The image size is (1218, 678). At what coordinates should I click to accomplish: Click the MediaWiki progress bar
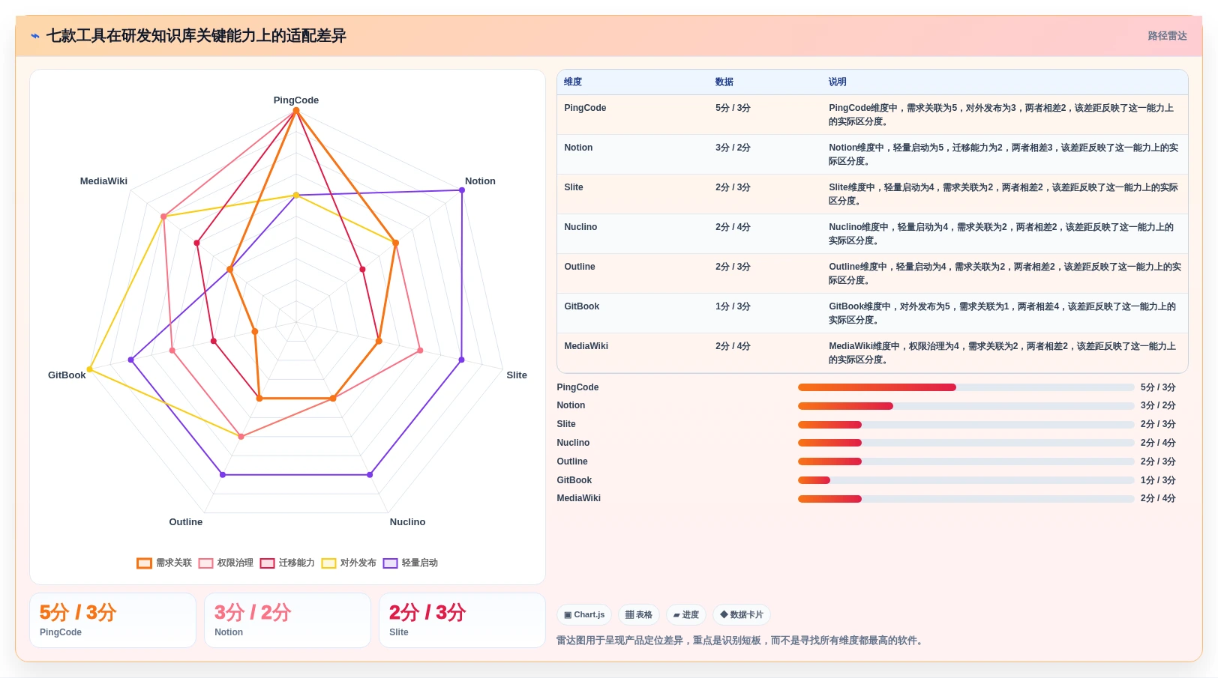point(966,499)
